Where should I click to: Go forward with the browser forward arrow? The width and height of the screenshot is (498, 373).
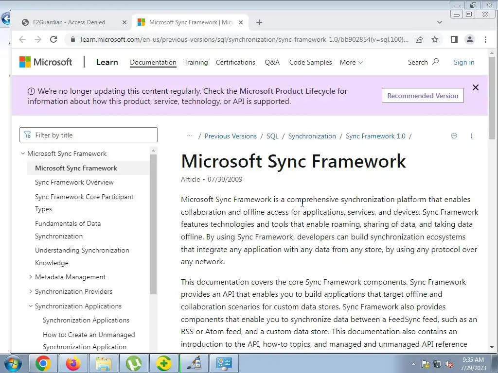coord(38,39)
